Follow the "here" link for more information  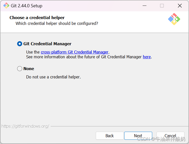[x=147, y=57]
